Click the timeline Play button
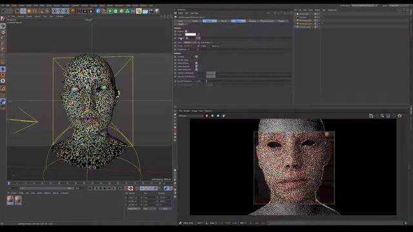 (105, 188)
